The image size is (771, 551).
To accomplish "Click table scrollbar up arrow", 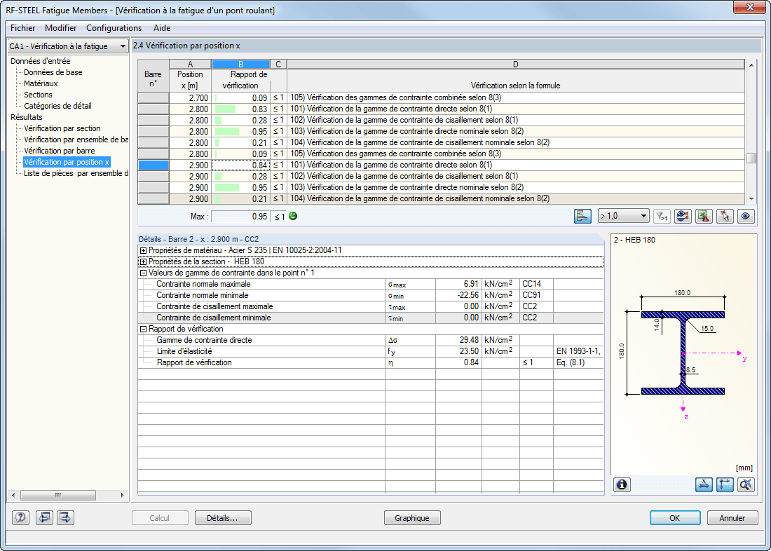I will (751, 65).
